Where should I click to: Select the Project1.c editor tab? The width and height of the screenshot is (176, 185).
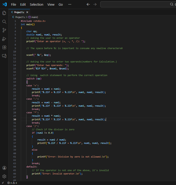pyautogui.click(x=19, y=12)
